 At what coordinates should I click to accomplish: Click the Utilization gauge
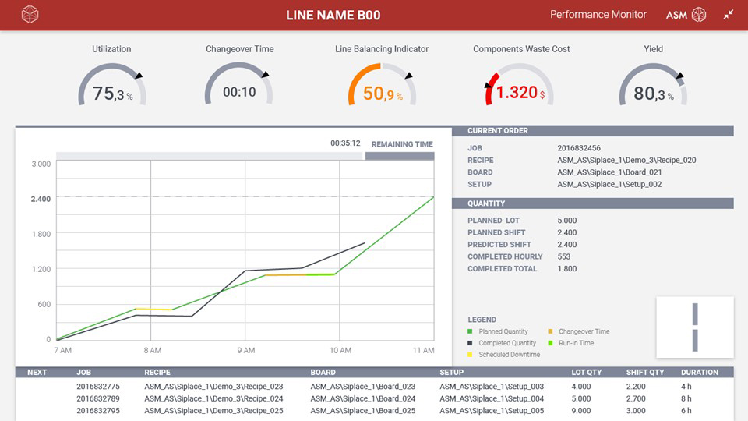coord(112,86)
